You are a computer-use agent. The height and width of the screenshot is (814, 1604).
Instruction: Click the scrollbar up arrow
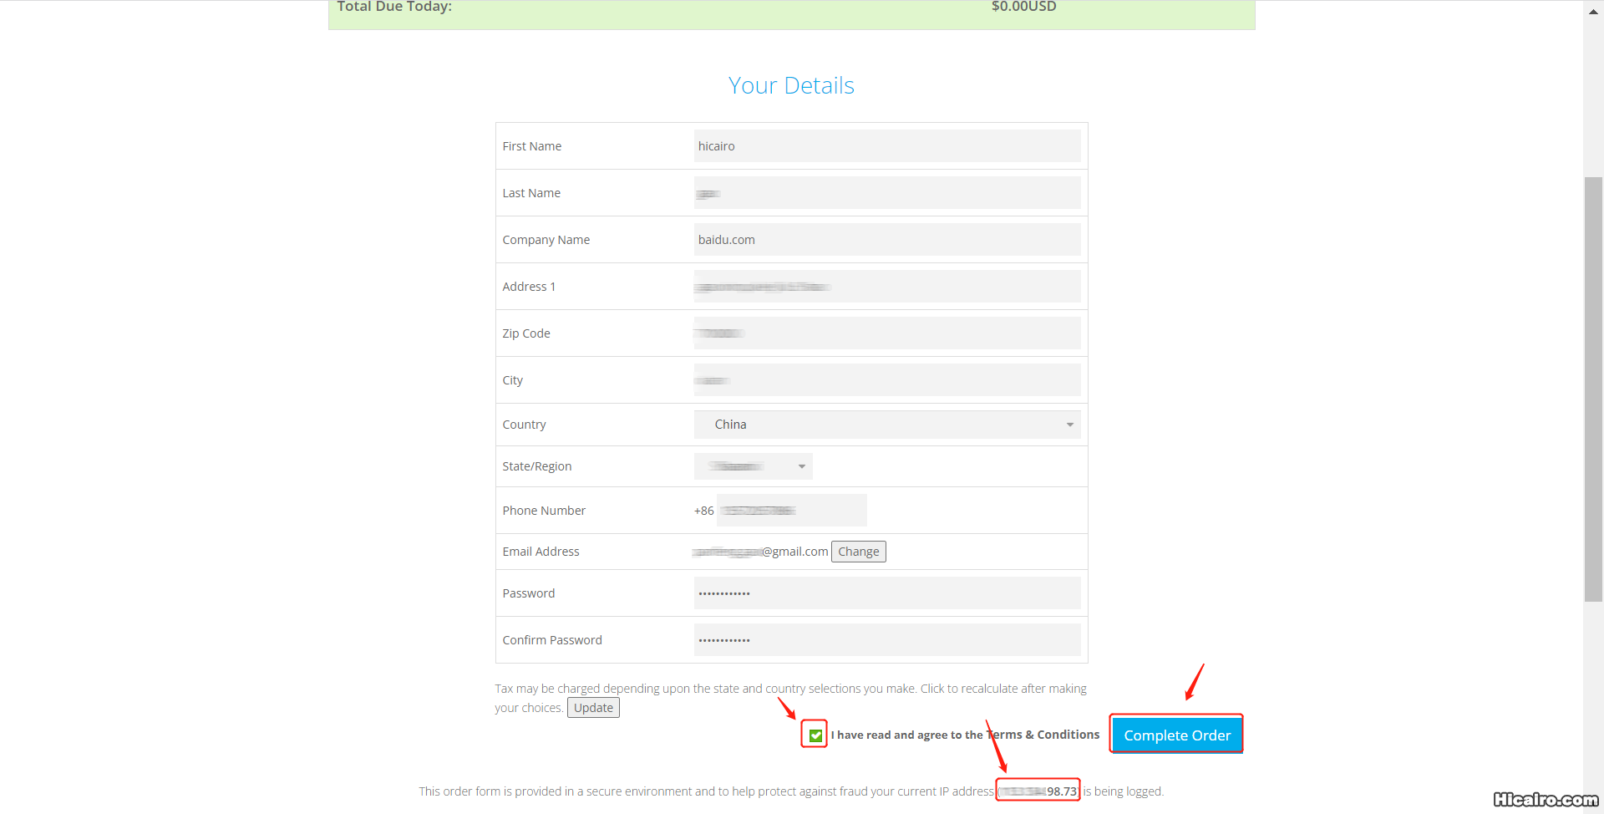click(x=1593, y=12)
